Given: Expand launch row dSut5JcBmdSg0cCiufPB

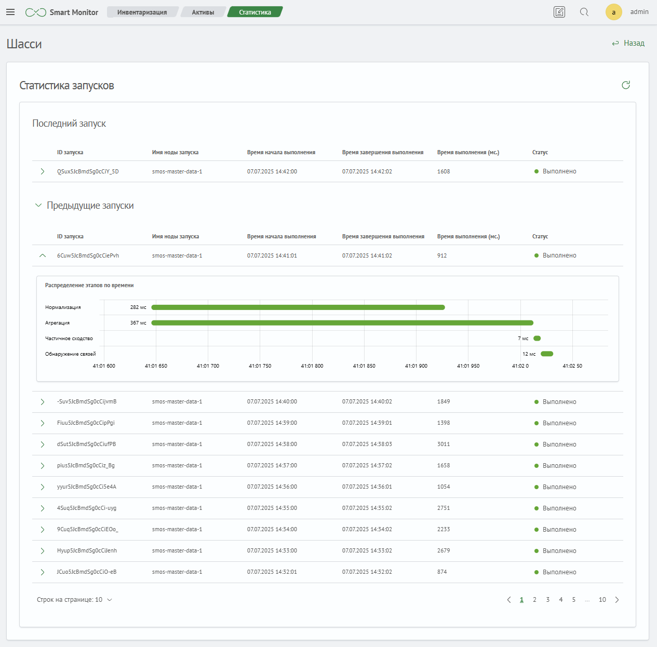Looking at the screenshot, I should pos(43,444).
